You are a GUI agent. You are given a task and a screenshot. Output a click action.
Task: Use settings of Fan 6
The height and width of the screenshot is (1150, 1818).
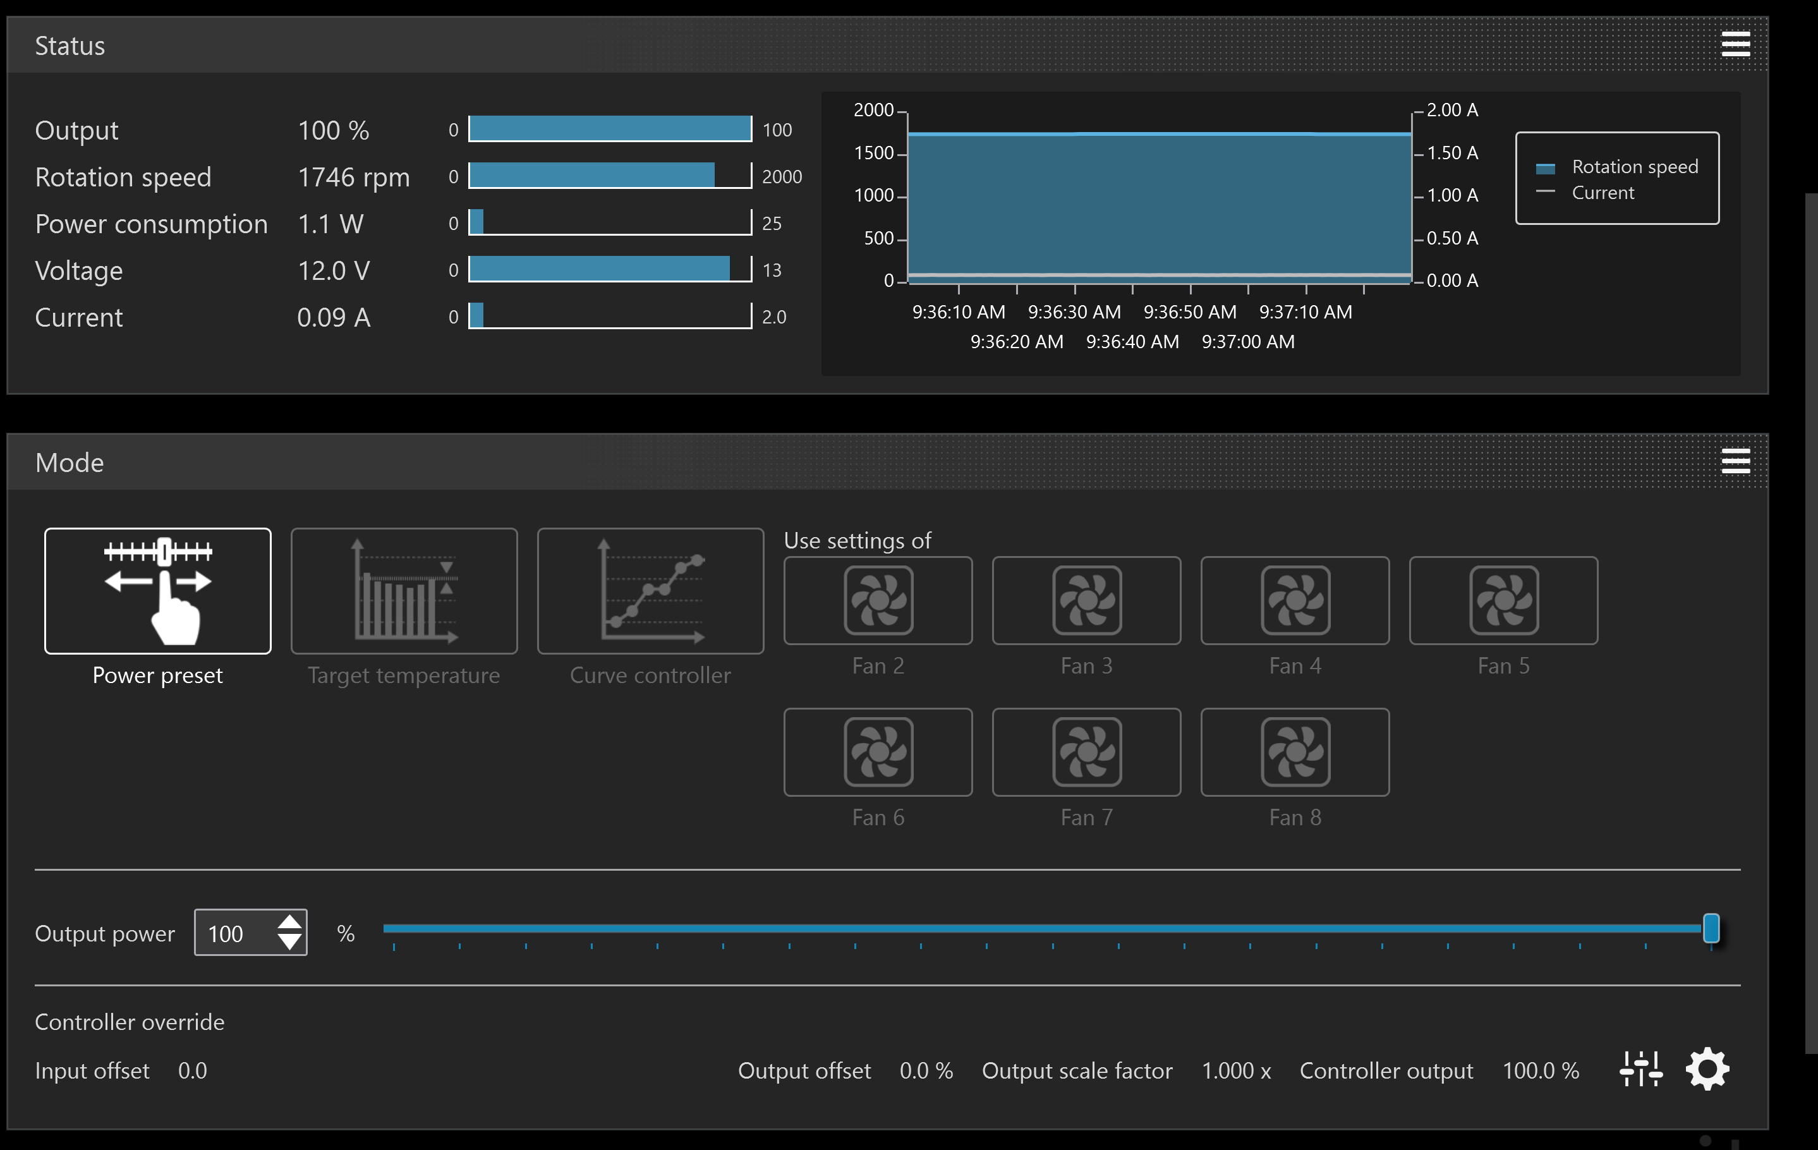pyautogui.click(x=877, y=751)
